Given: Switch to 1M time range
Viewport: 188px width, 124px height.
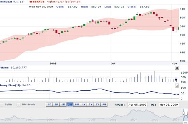Looking at the screenshot, I should pos(63,105).
